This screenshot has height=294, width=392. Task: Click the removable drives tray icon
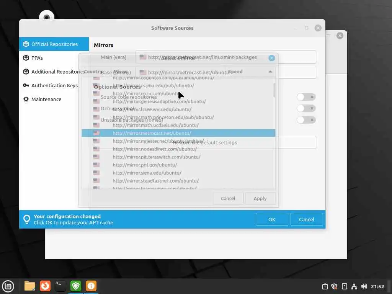[344, 286]
